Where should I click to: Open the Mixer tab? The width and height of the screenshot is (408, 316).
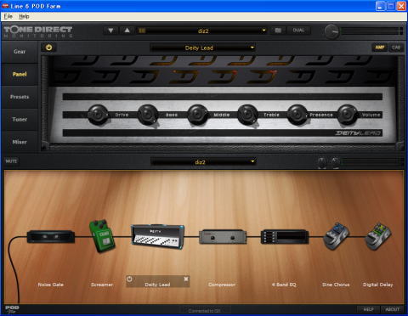coord(20,142)
